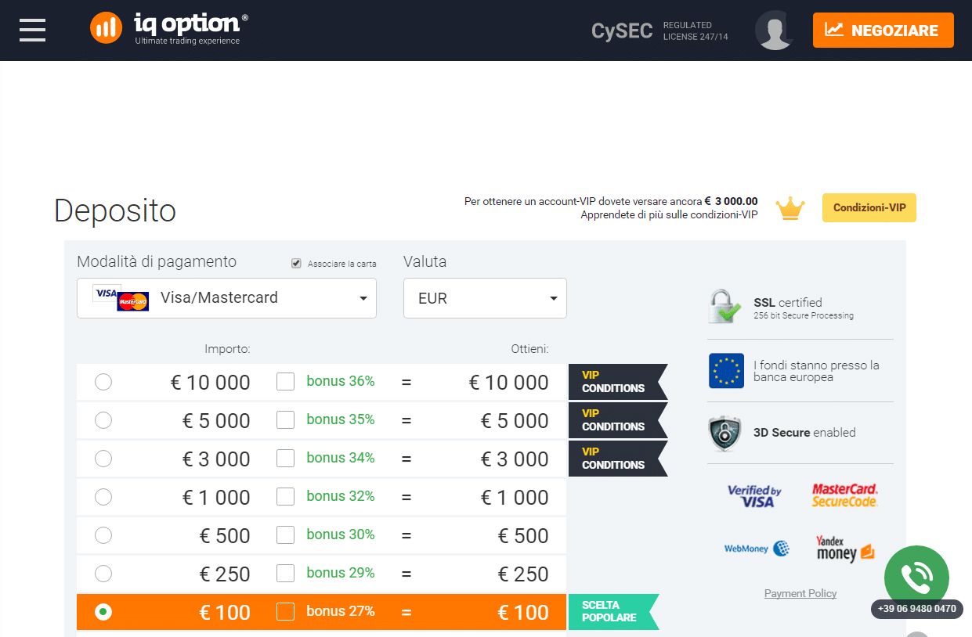Click the 3D Secure shield icon
972x637 pixels.
tap(724, 433)
